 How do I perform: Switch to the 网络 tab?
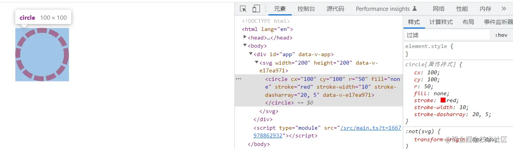click(x=439, y=9)
